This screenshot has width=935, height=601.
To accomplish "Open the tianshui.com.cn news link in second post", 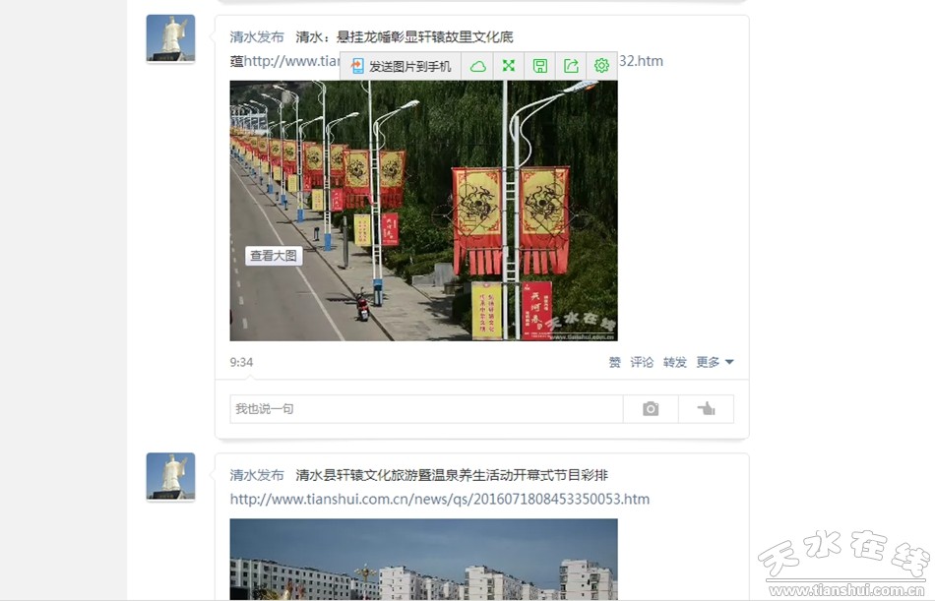I will 440,499.
